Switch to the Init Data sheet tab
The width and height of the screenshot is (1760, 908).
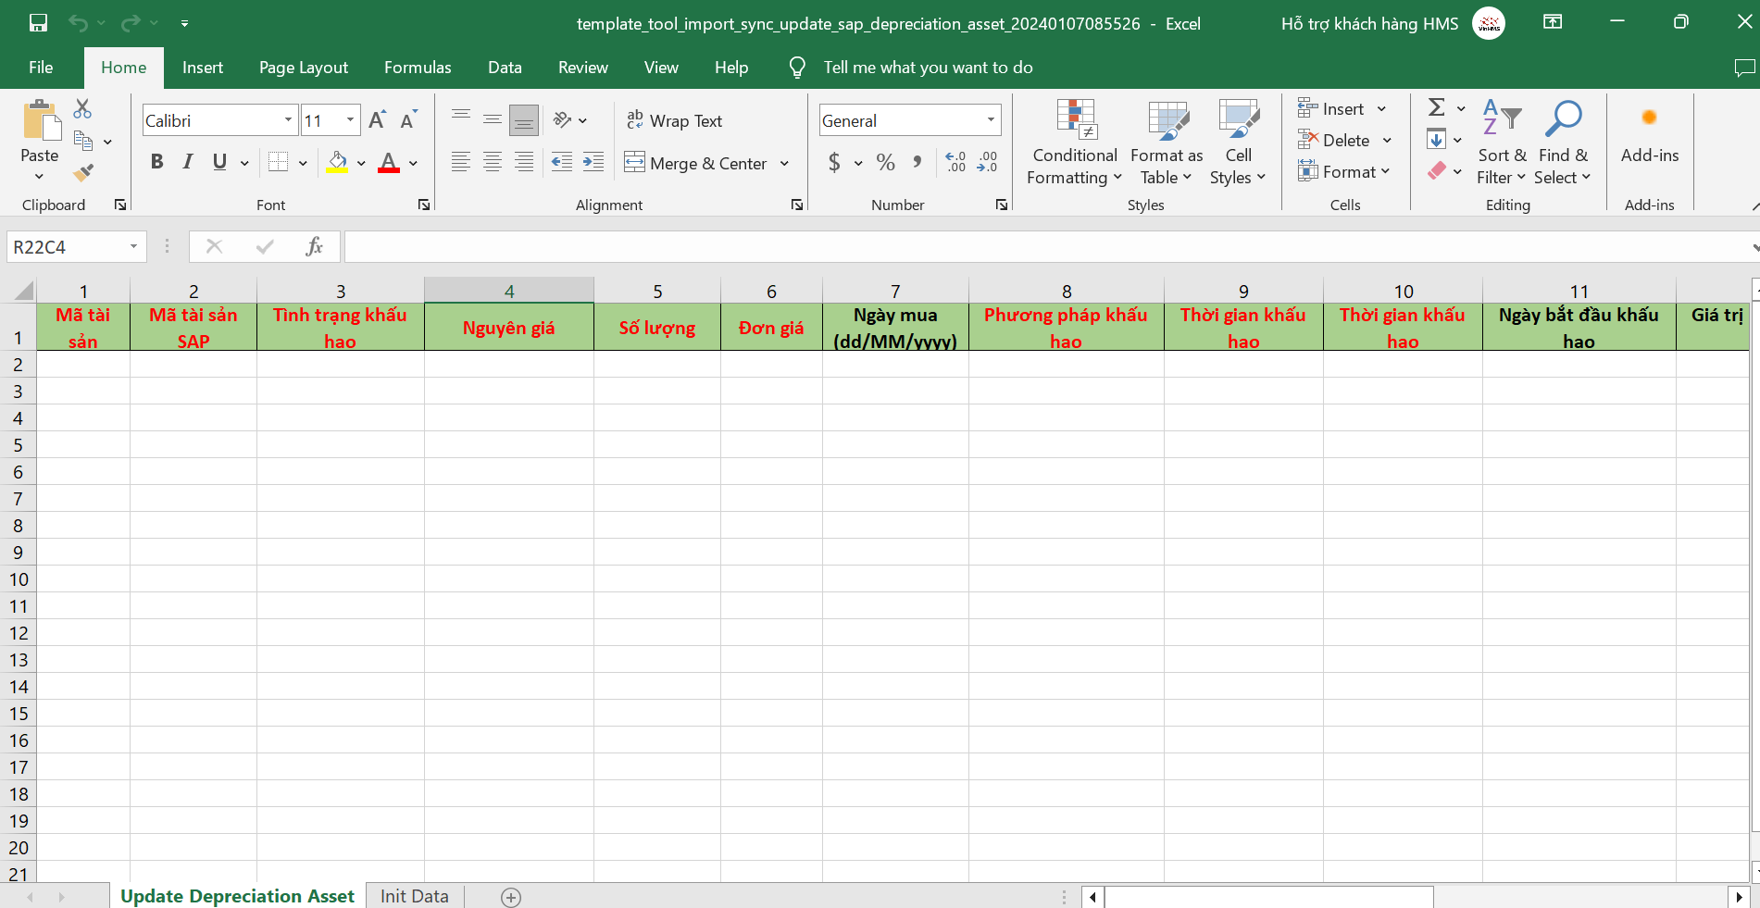[x=414, y=896]
